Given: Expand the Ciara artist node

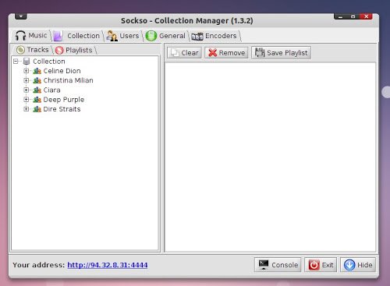Looking at the screenshot, I should 26,90.
